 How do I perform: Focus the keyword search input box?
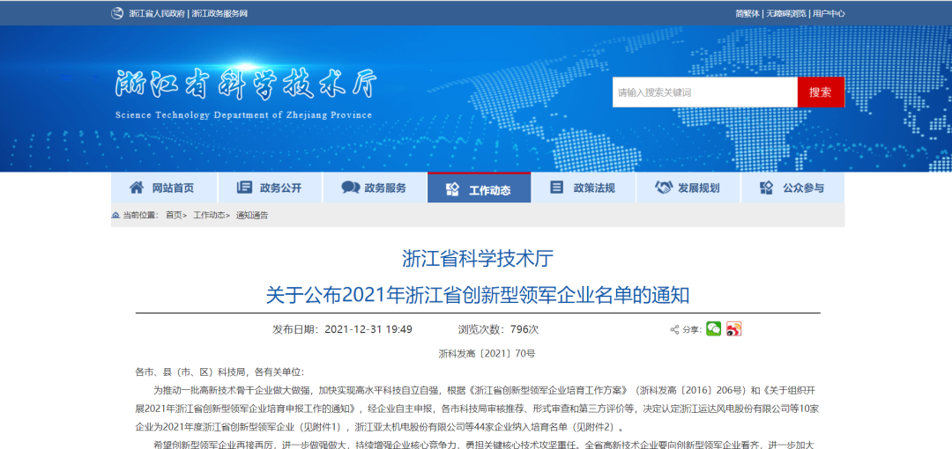click(704, 92)
